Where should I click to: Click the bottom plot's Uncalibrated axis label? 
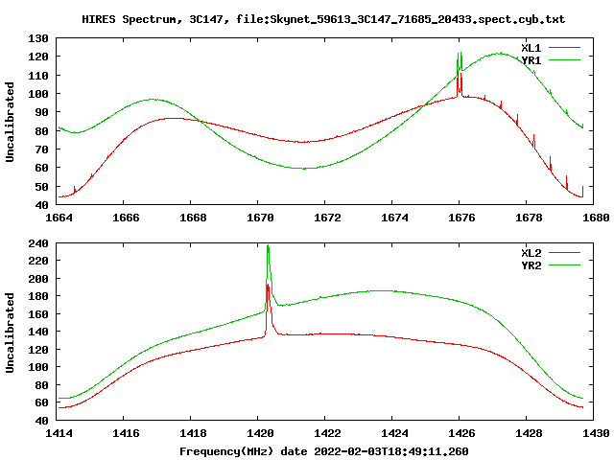coord(10,333)
